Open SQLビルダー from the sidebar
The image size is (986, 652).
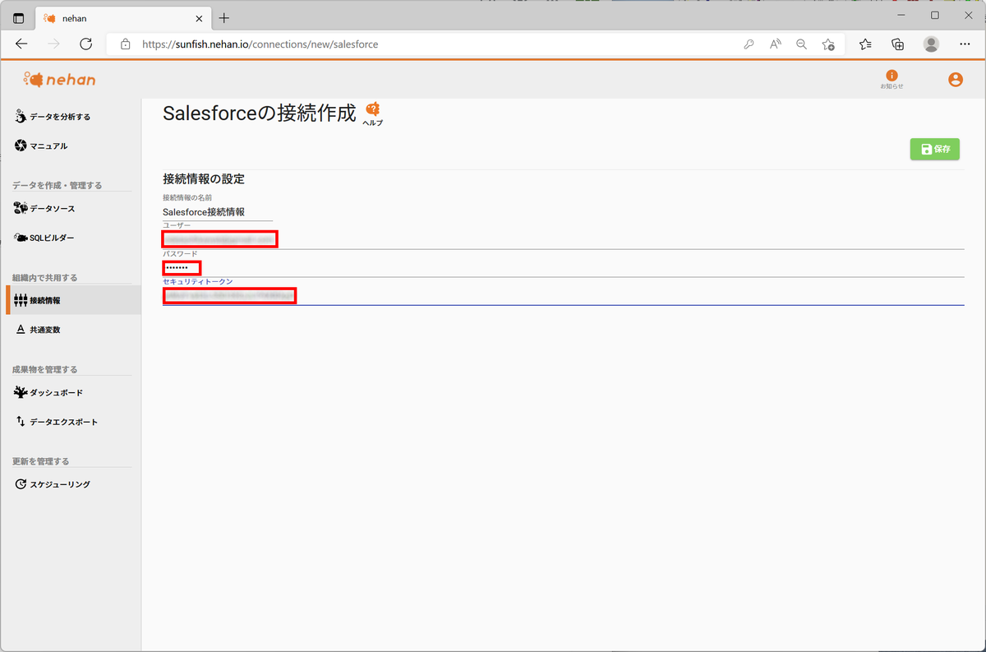[45, 238]
